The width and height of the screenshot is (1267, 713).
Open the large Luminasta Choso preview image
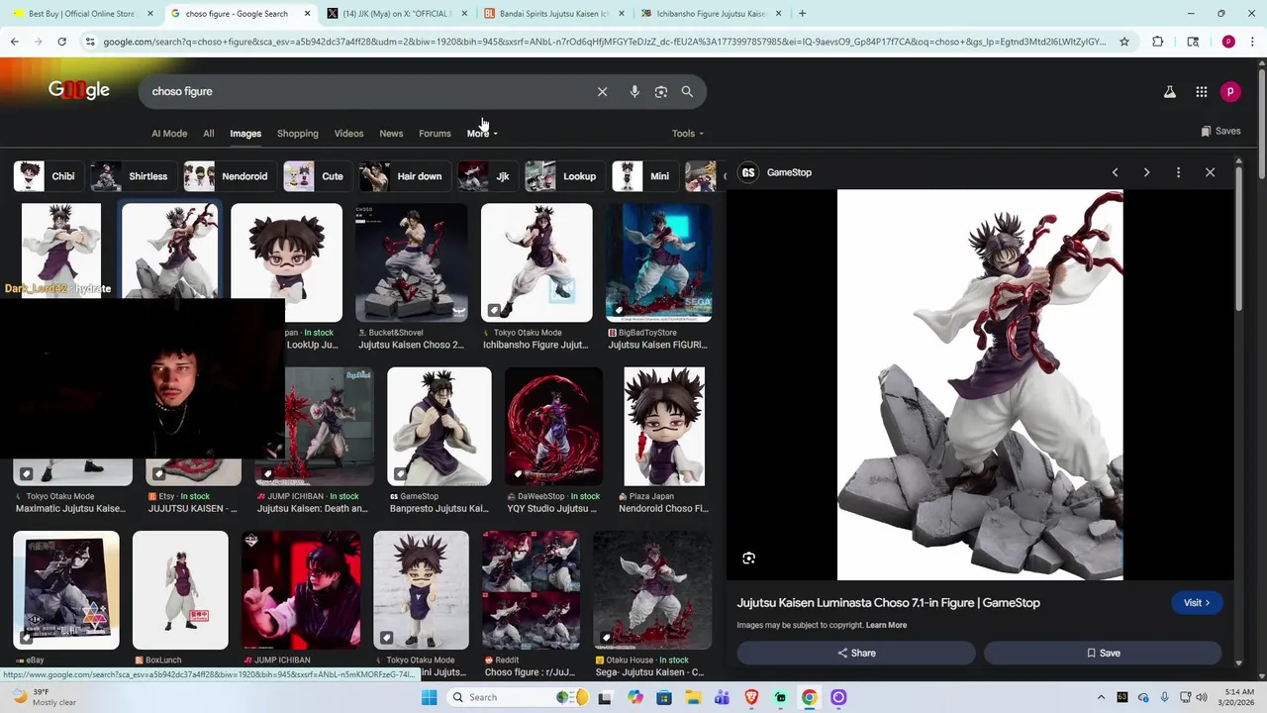coord(980,385)
